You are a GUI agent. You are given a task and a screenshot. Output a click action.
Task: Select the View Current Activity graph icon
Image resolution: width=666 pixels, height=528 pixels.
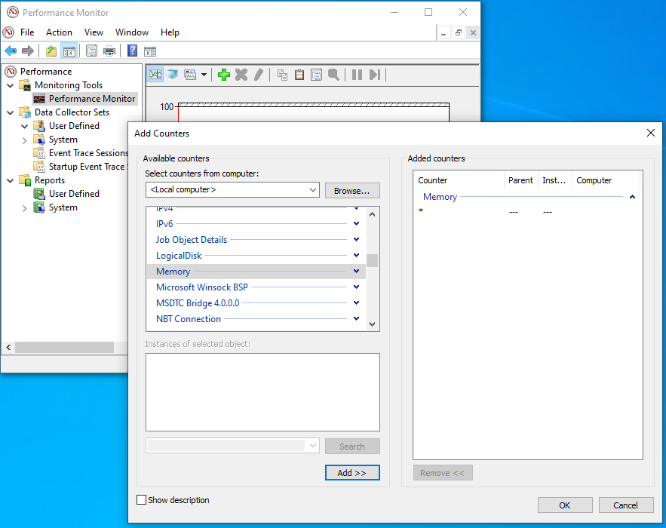(x=155, y=75)
